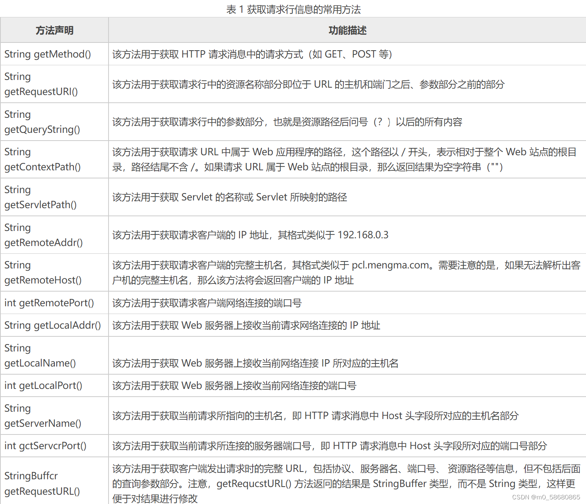Select the 'String getLocalName()' cell
Screen dimensions: 586x504
click(x=54, y=355)
